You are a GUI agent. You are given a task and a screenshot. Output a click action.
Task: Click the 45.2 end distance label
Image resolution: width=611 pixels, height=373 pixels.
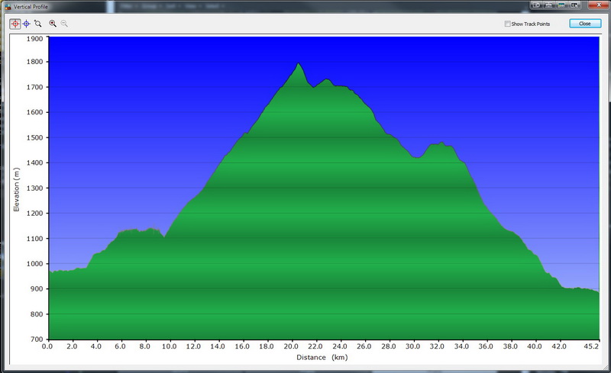592,346
